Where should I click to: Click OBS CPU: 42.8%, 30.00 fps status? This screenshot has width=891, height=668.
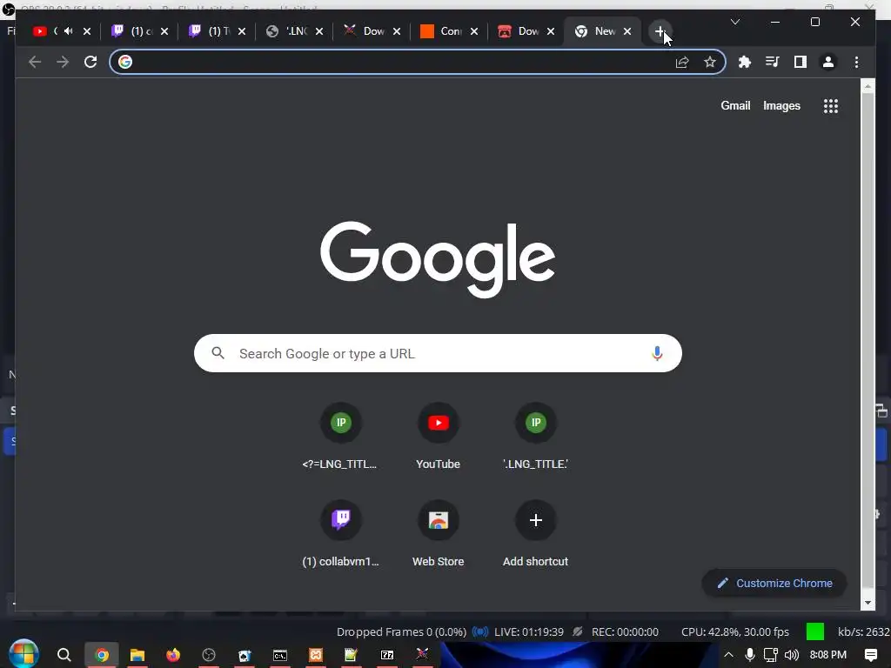click(734, 631)
